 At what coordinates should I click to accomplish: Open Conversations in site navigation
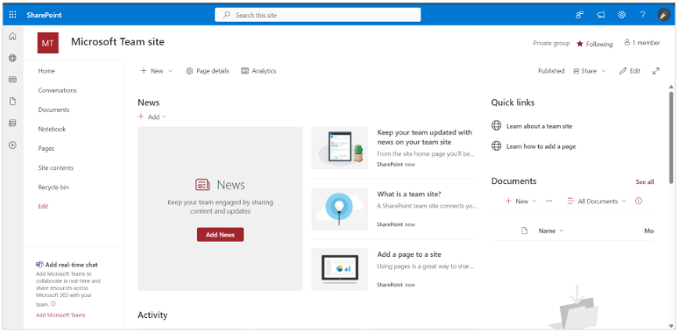coord(57,90)
